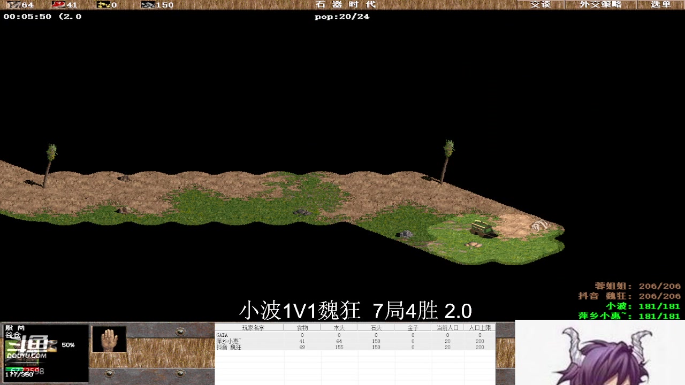Open the 交谈 chat button
The height and width of the screenshot is (385, 685).
coord(540,4)
